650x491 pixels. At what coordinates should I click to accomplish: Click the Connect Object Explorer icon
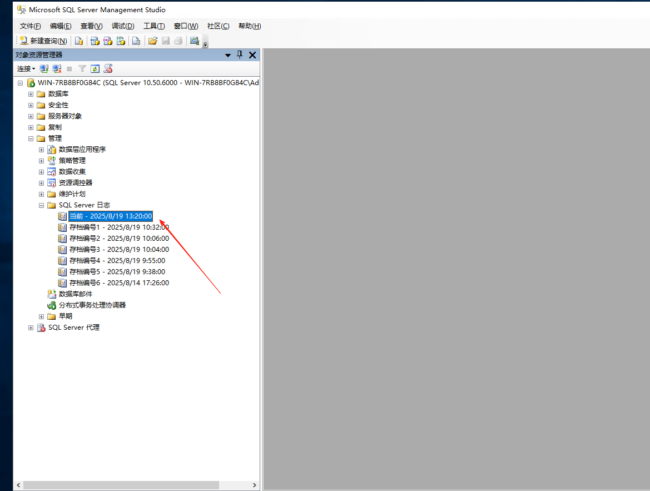(44, 69)
